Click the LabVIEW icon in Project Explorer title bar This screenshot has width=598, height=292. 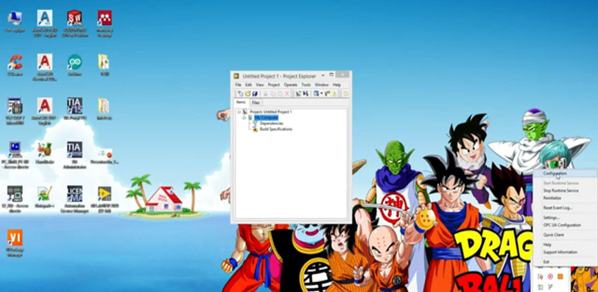(237, 76)
